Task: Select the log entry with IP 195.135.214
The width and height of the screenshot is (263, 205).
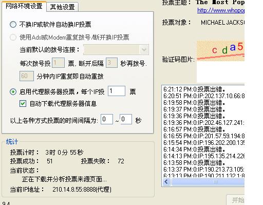Action: [204, 156]
